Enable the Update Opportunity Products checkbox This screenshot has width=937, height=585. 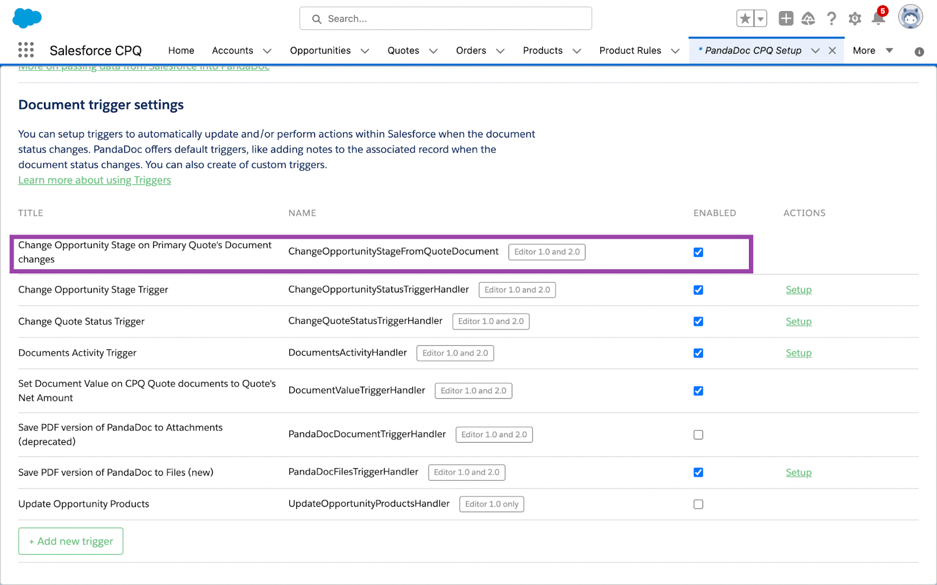(698, 504)
